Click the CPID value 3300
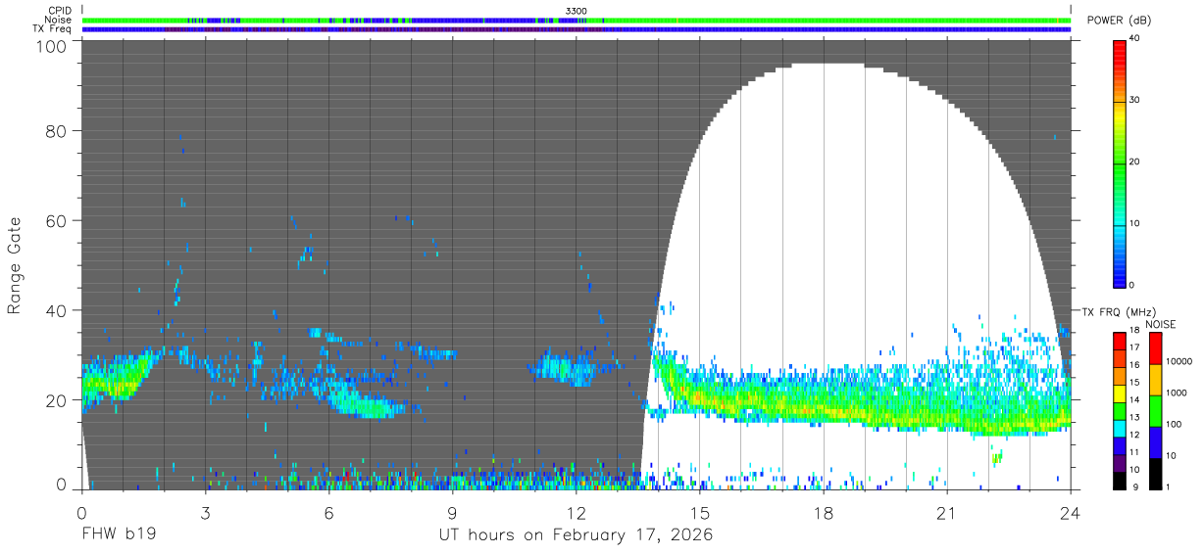Viewport: 1204px width, 555px height. [577, 11]
